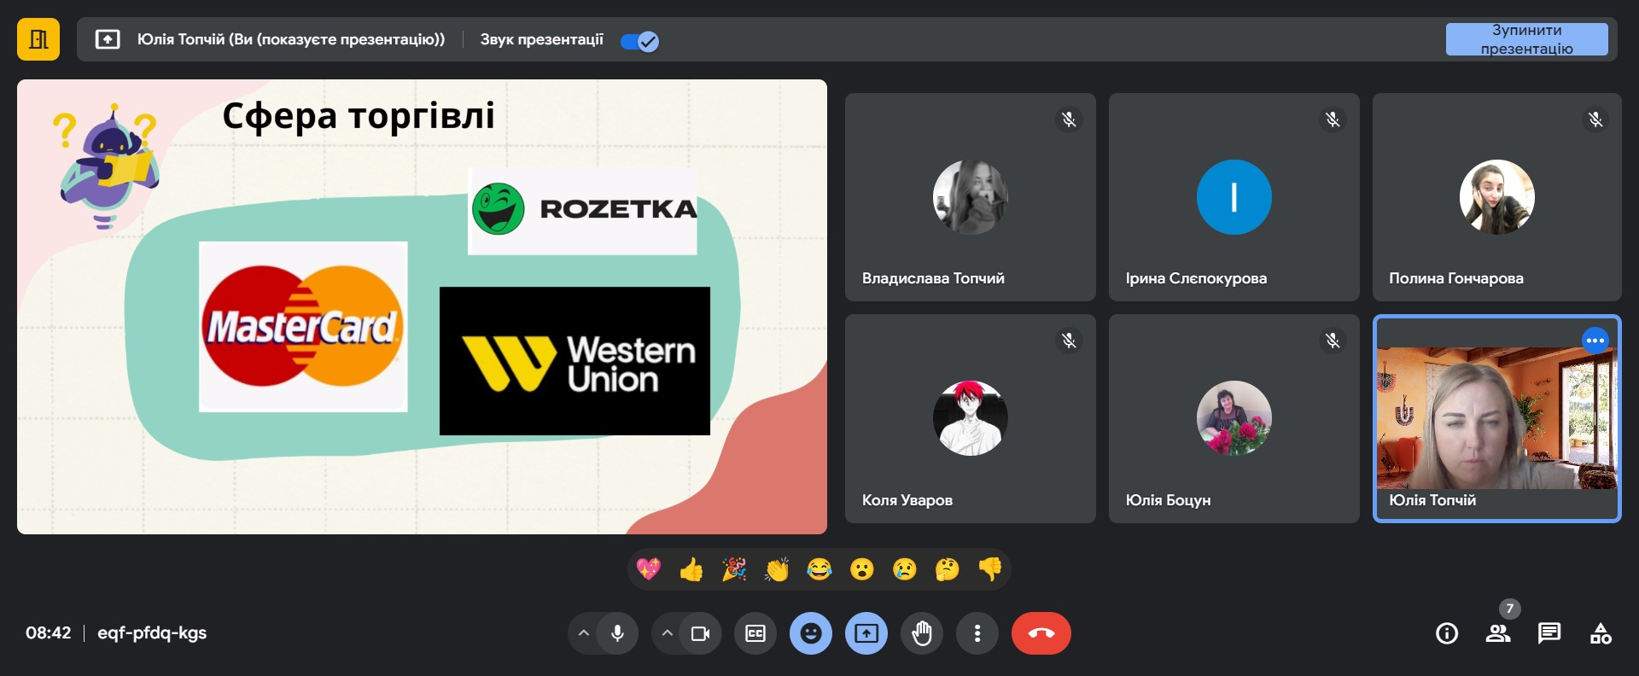Open options on Юлія Топчій's tile

coord(1595,341)
